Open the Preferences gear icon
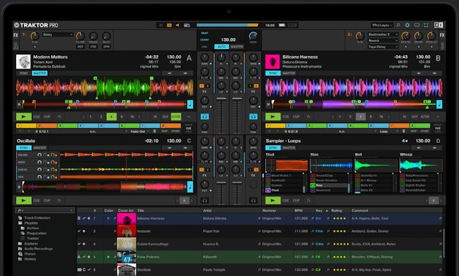459x276 pixels. point(407,25)
